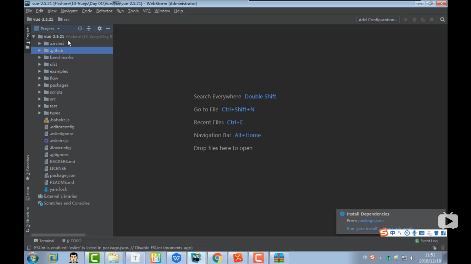This screenshot has height=264, width=471.
Task: Click the src breadcrumb in navigation bar
Action: tap(64, 19)
